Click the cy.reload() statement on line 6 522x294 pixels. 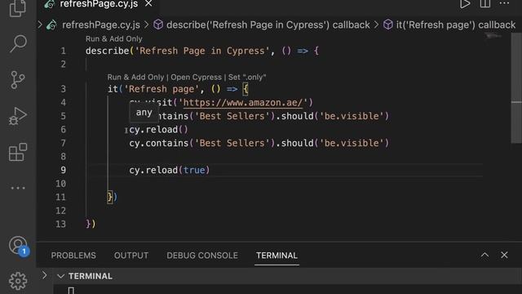[158, 129]
